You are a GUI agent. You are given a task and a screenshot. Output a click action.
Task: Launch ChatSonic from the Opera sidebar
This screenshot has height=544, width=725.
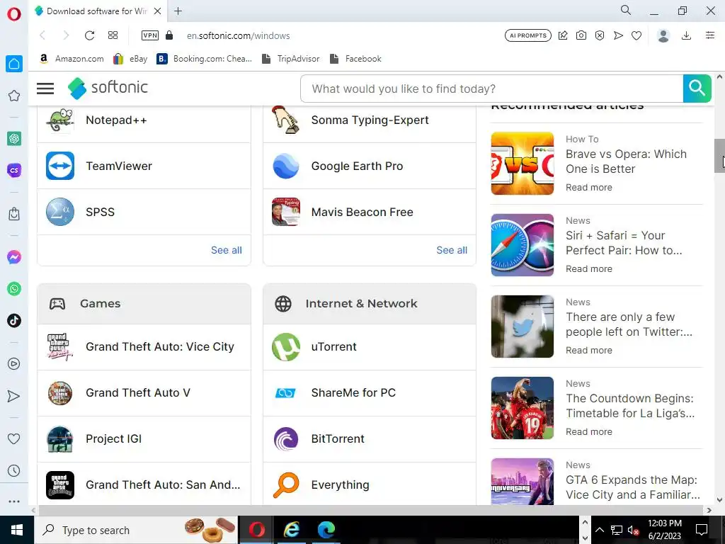14,170
